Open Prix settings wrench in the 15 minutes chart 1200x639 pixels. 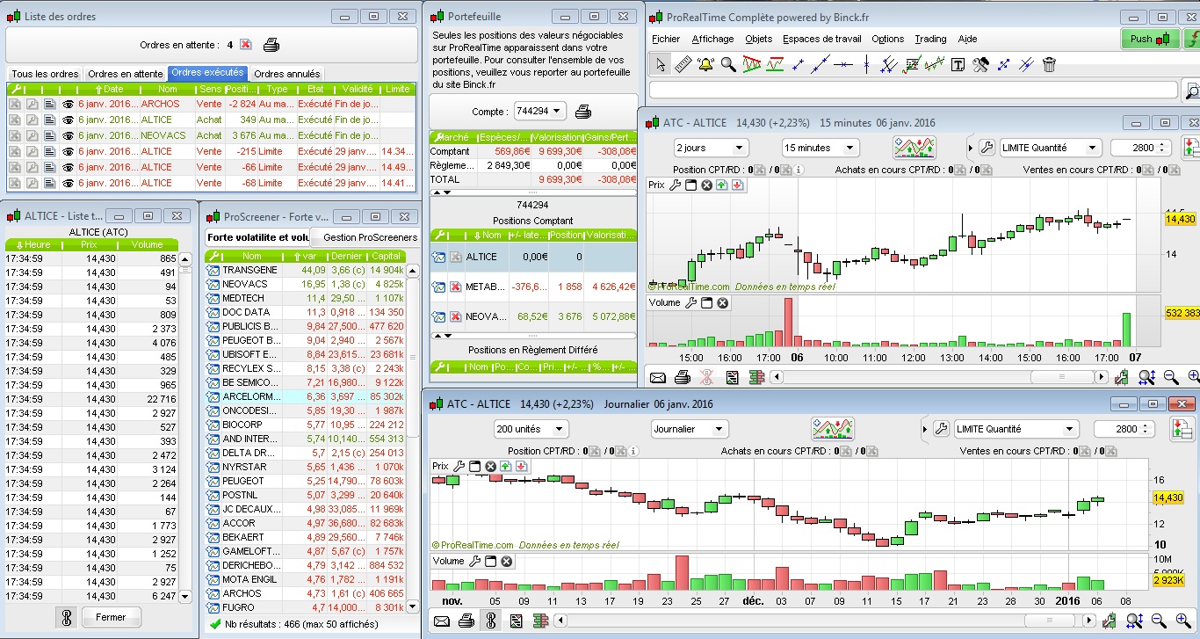pyautogui.click(x=675, y=185)
